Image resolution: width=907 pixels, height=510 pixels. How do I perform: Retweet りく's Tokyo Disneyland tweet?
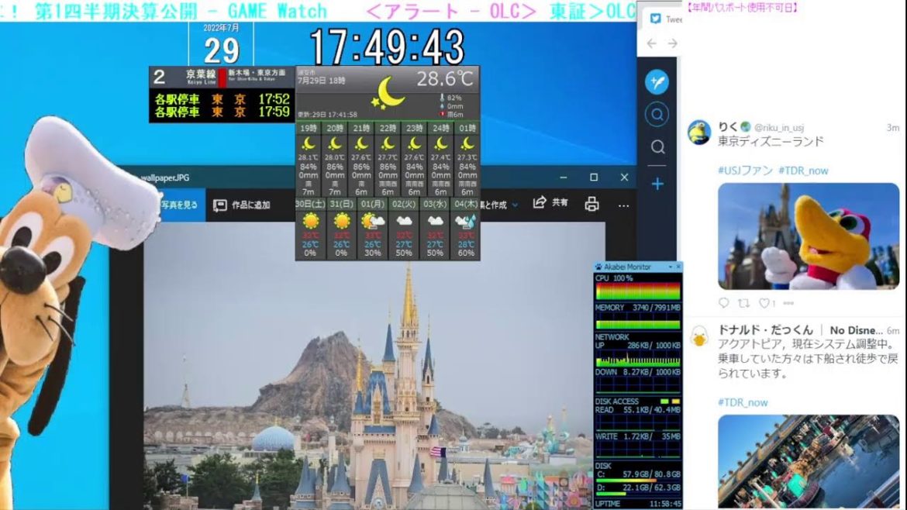click(743, 302)
